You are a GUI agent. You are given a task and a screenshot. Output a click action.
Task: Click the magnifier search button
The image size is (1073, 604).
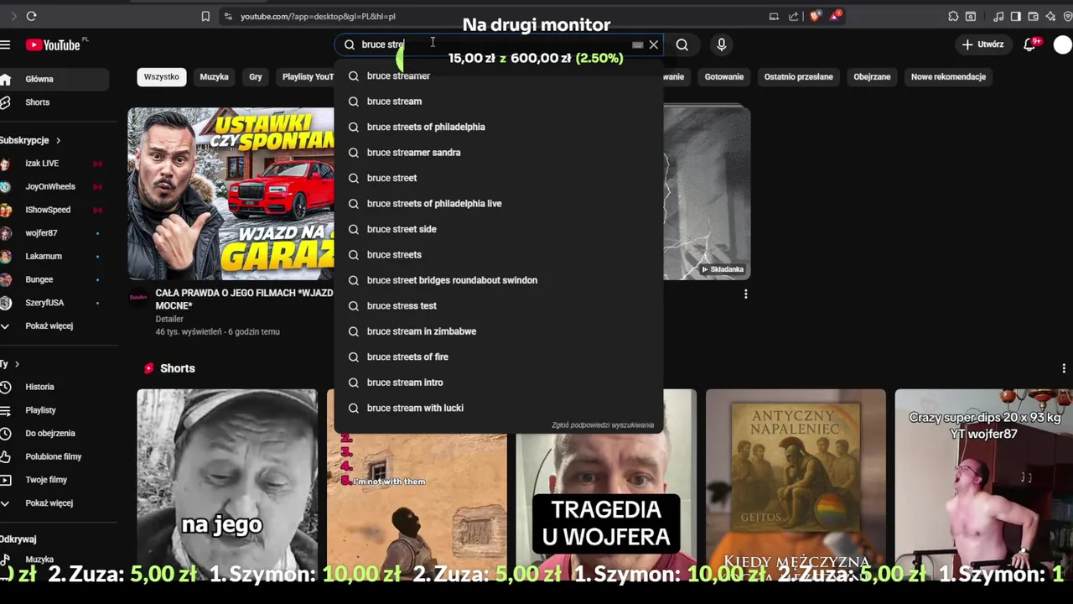click(682, 44)
